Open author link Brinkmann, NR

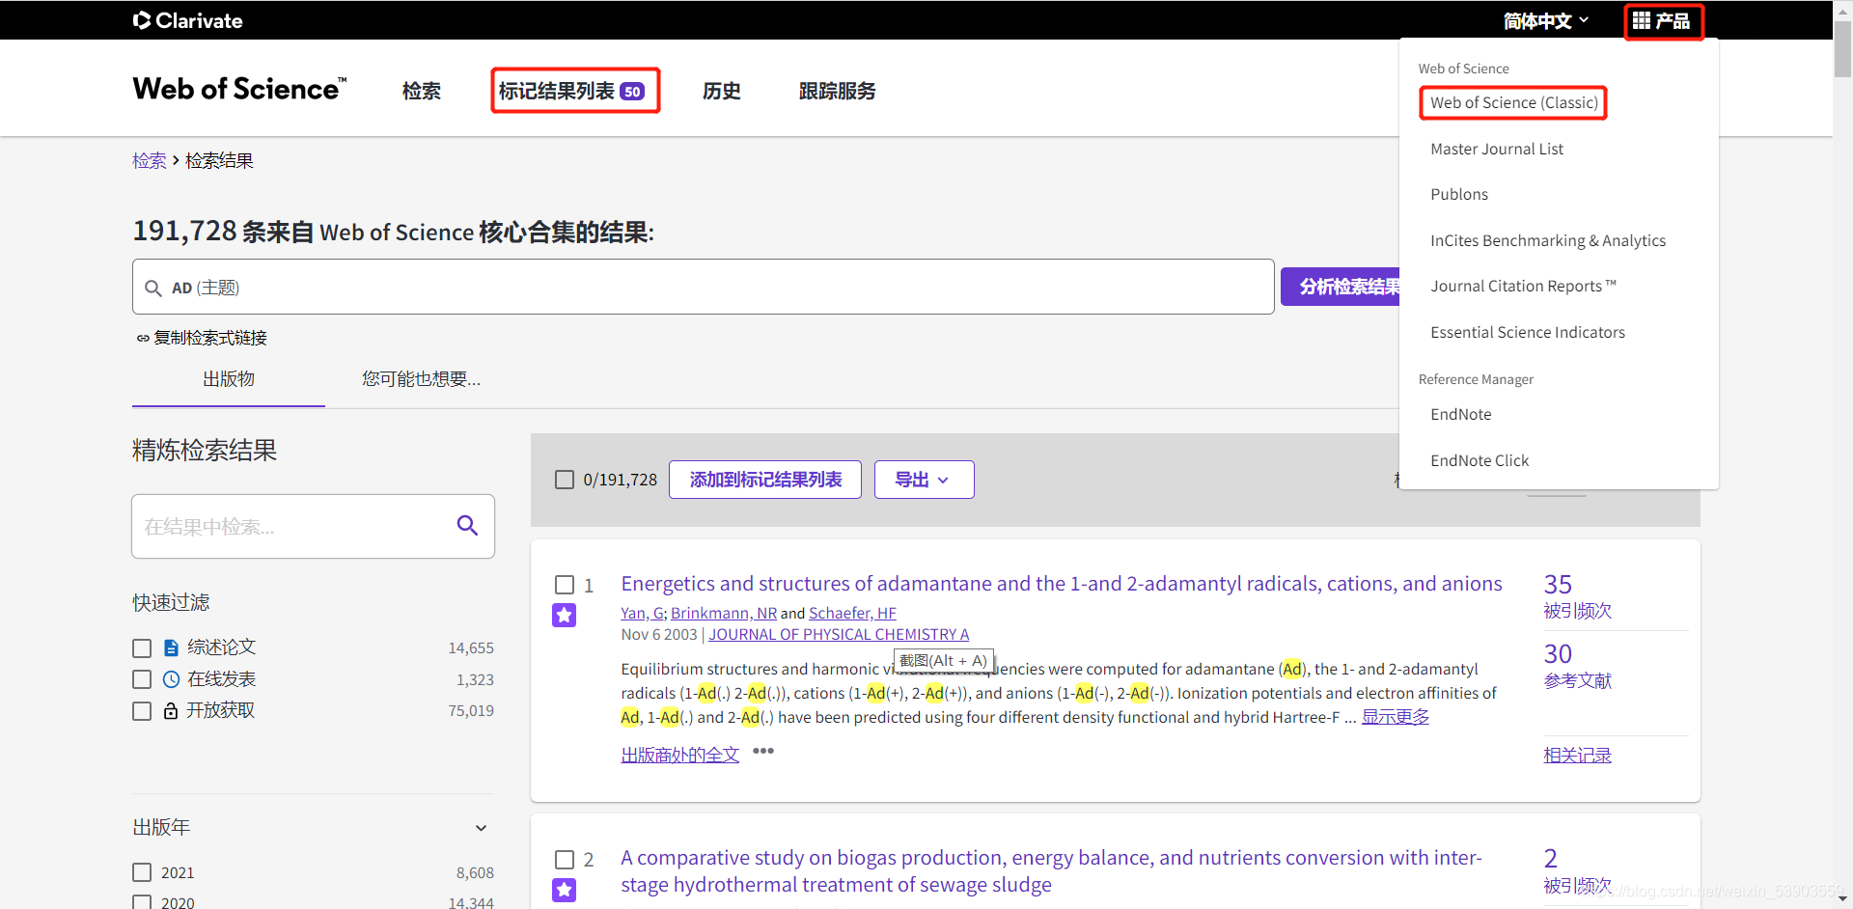coord(724,613)
